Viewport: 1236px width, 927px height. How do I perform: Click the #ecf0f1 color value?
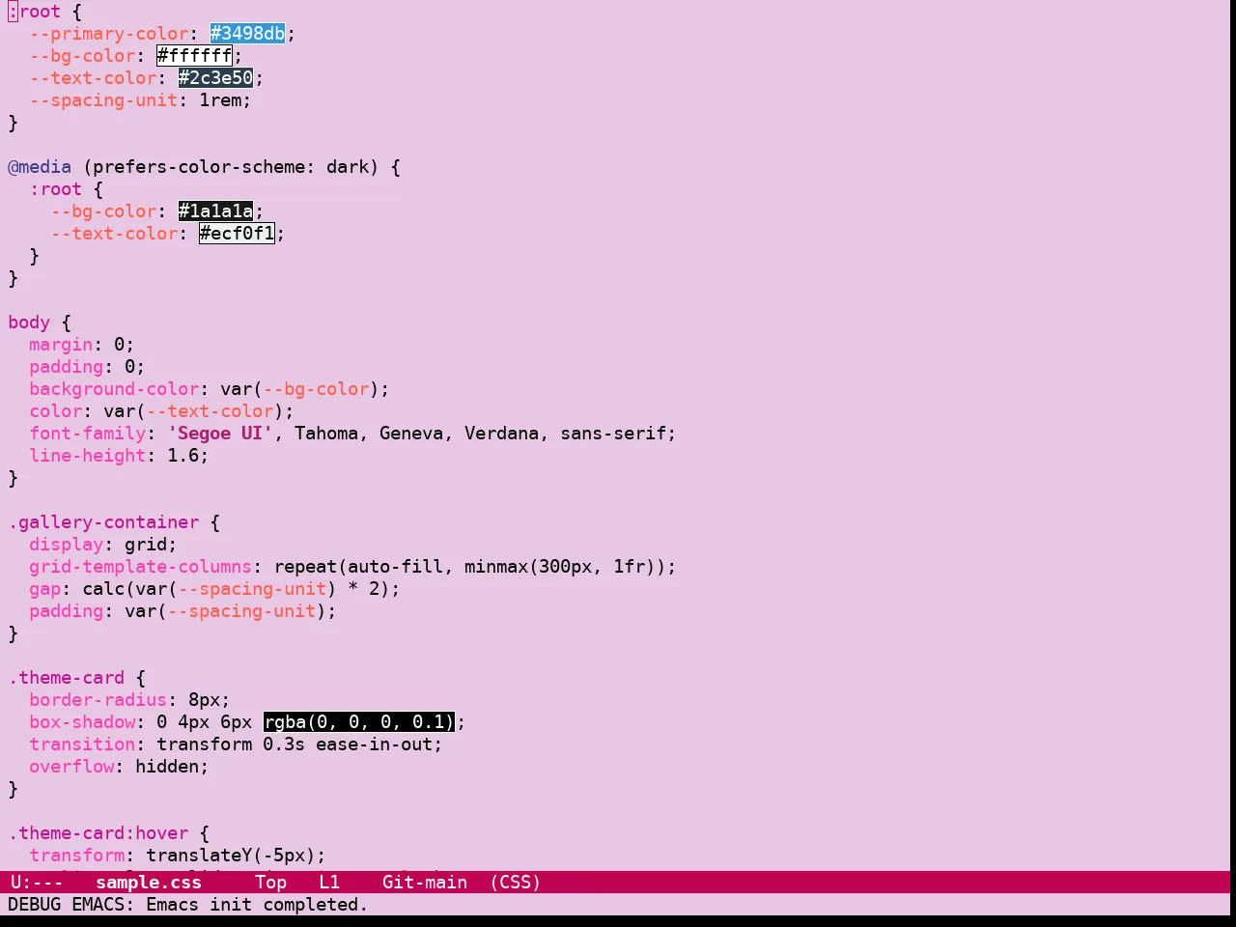click(x=237, y=234)
